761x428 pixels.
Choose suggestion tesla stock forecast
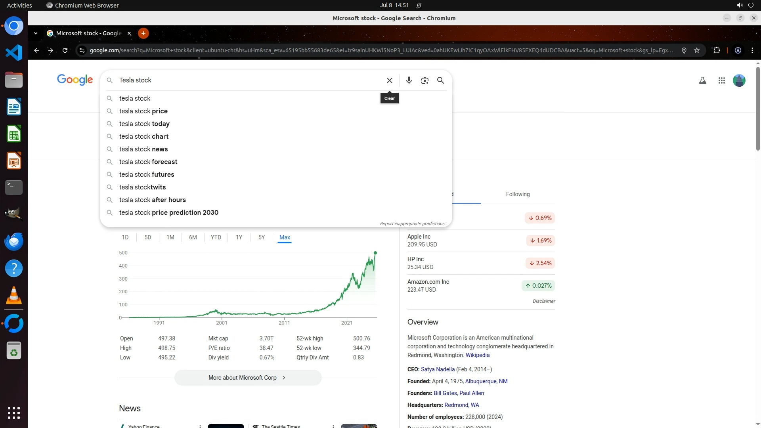point(148,162)
